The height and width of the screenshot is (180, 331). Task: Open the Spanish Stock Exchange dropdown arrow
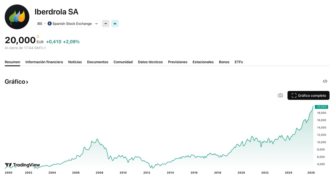(96, 23)
